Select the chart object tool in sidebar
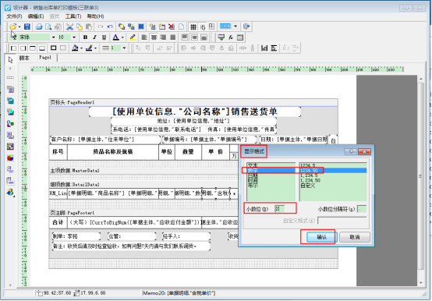This screenshot has height=301, width=432. (x=10, y=158)
